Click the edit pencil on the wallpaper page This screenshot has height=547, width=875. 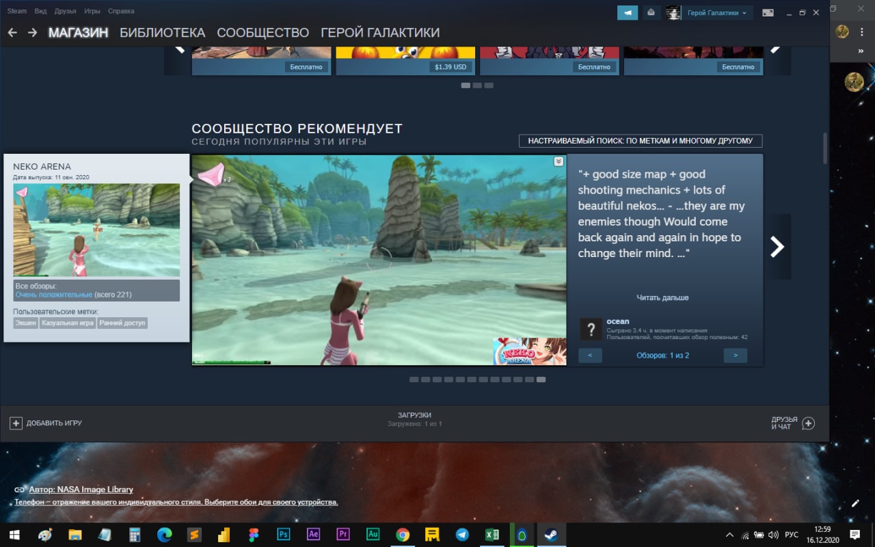coord(855,503)
